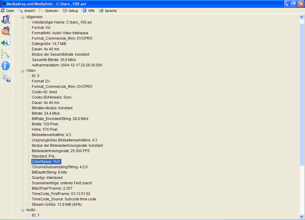Select 'Vollständiger Name: C:\bars_100.avi' row
The image size is (305, 220).
tap(62, 22)
